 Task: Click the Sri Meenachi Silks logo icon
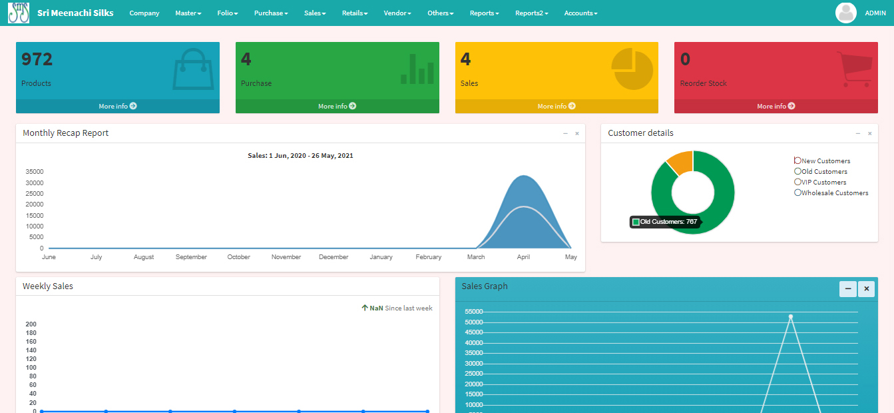19,13
